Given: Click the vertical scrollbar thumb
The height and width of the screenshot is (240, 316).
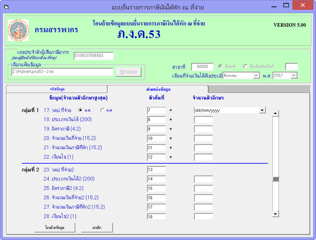Looking at the screenshot, I should click(x=276, y=179).
